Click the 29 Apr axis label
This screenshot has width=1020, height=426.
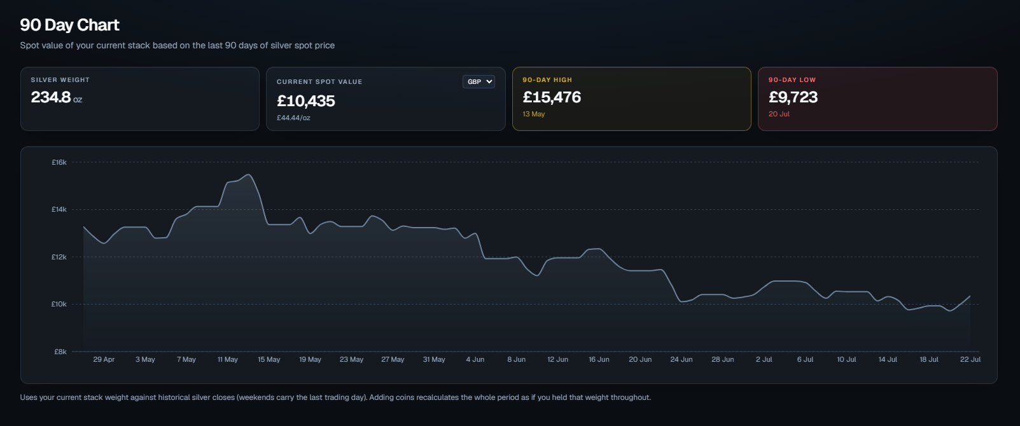(x=104, y=360)
